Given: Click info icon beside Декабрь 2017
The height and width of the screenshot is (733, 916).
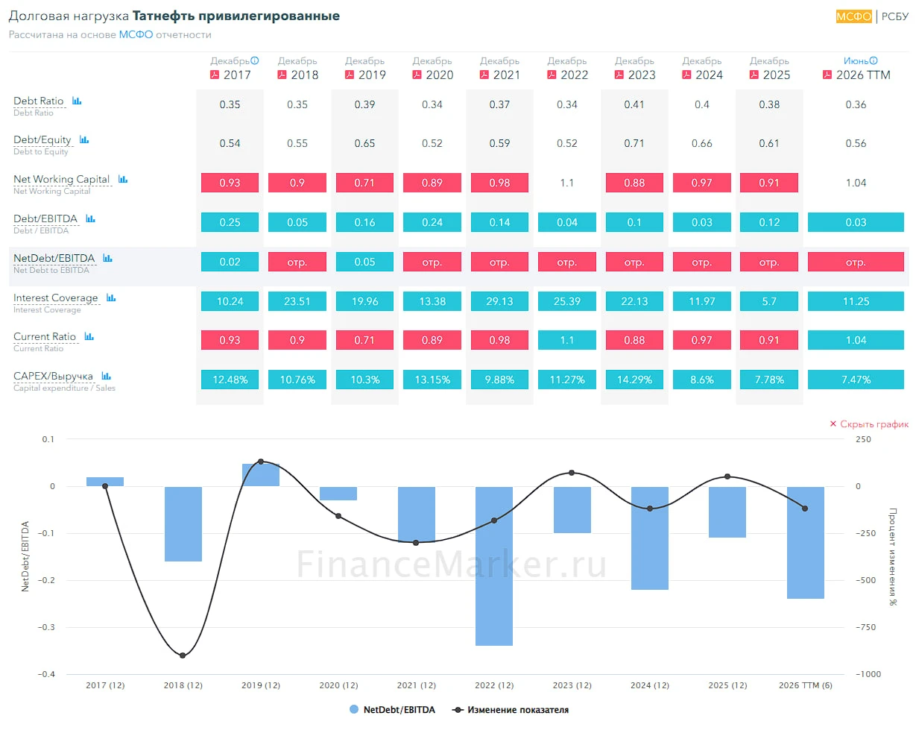Looking at the screenshot, I should tap(255, 61).
